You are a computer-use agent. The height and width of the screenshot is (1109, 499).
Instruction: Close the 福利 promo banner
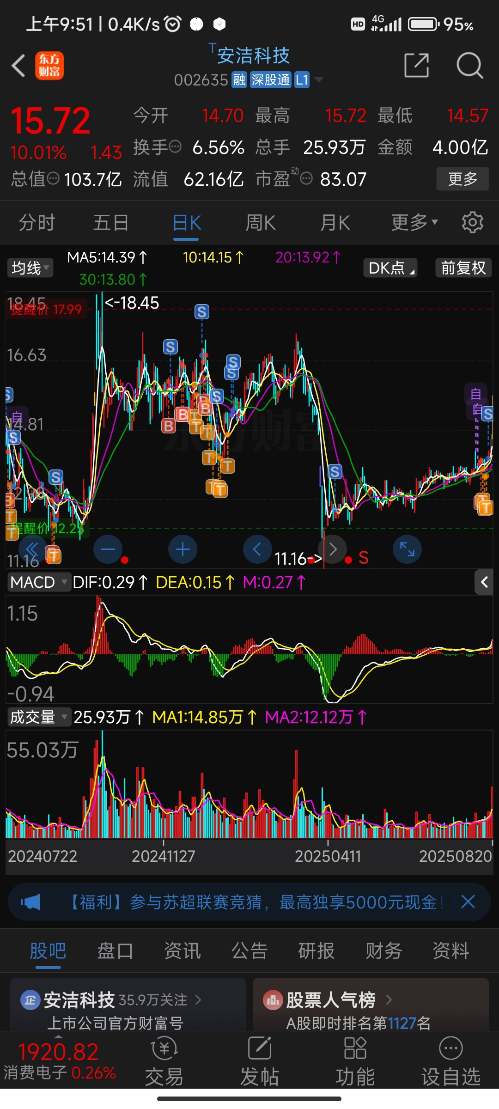tap(468, 901)
